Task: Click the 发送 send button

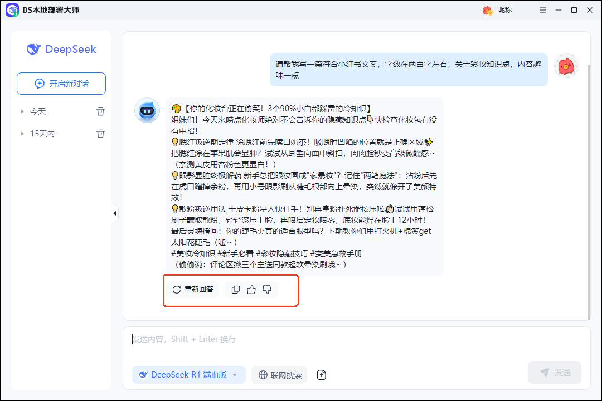Action: [x=555, y=372]
